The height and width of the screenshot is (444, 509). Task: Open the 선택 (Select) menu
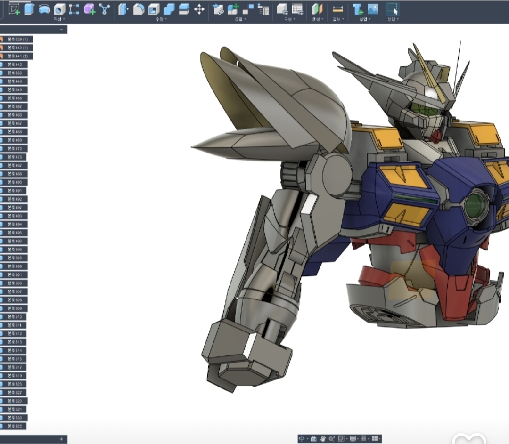click(x=392, y=19)
